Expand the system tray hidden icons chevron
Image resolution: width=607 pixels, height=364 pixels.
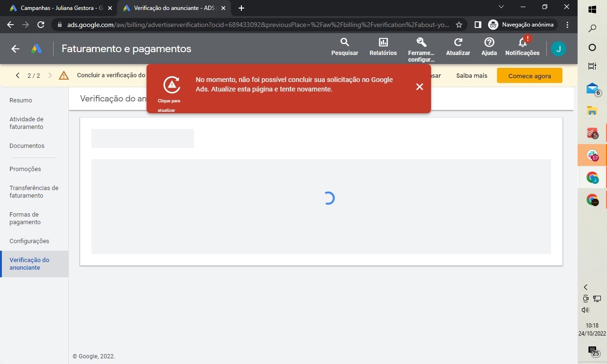click(x=585, y=287)
